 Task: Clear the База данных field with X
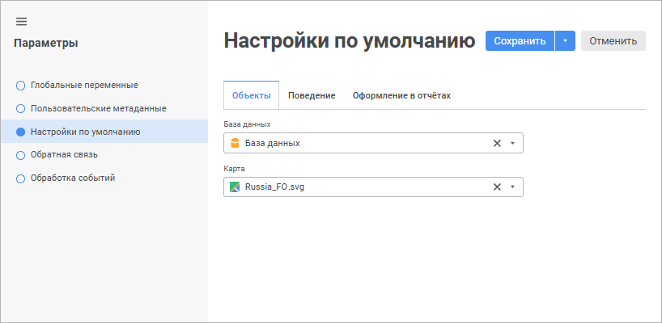[498, 143]
